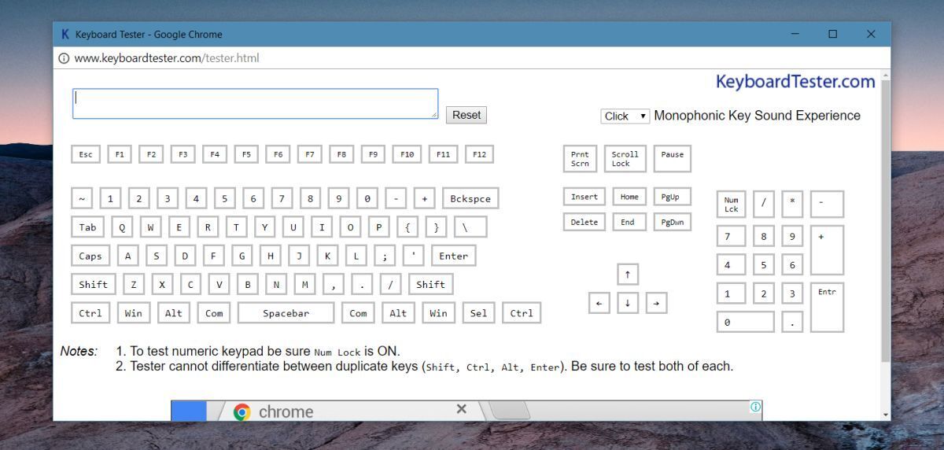Click the up arrow key
This screenshot has width=944, height=450.
[627, 274]
